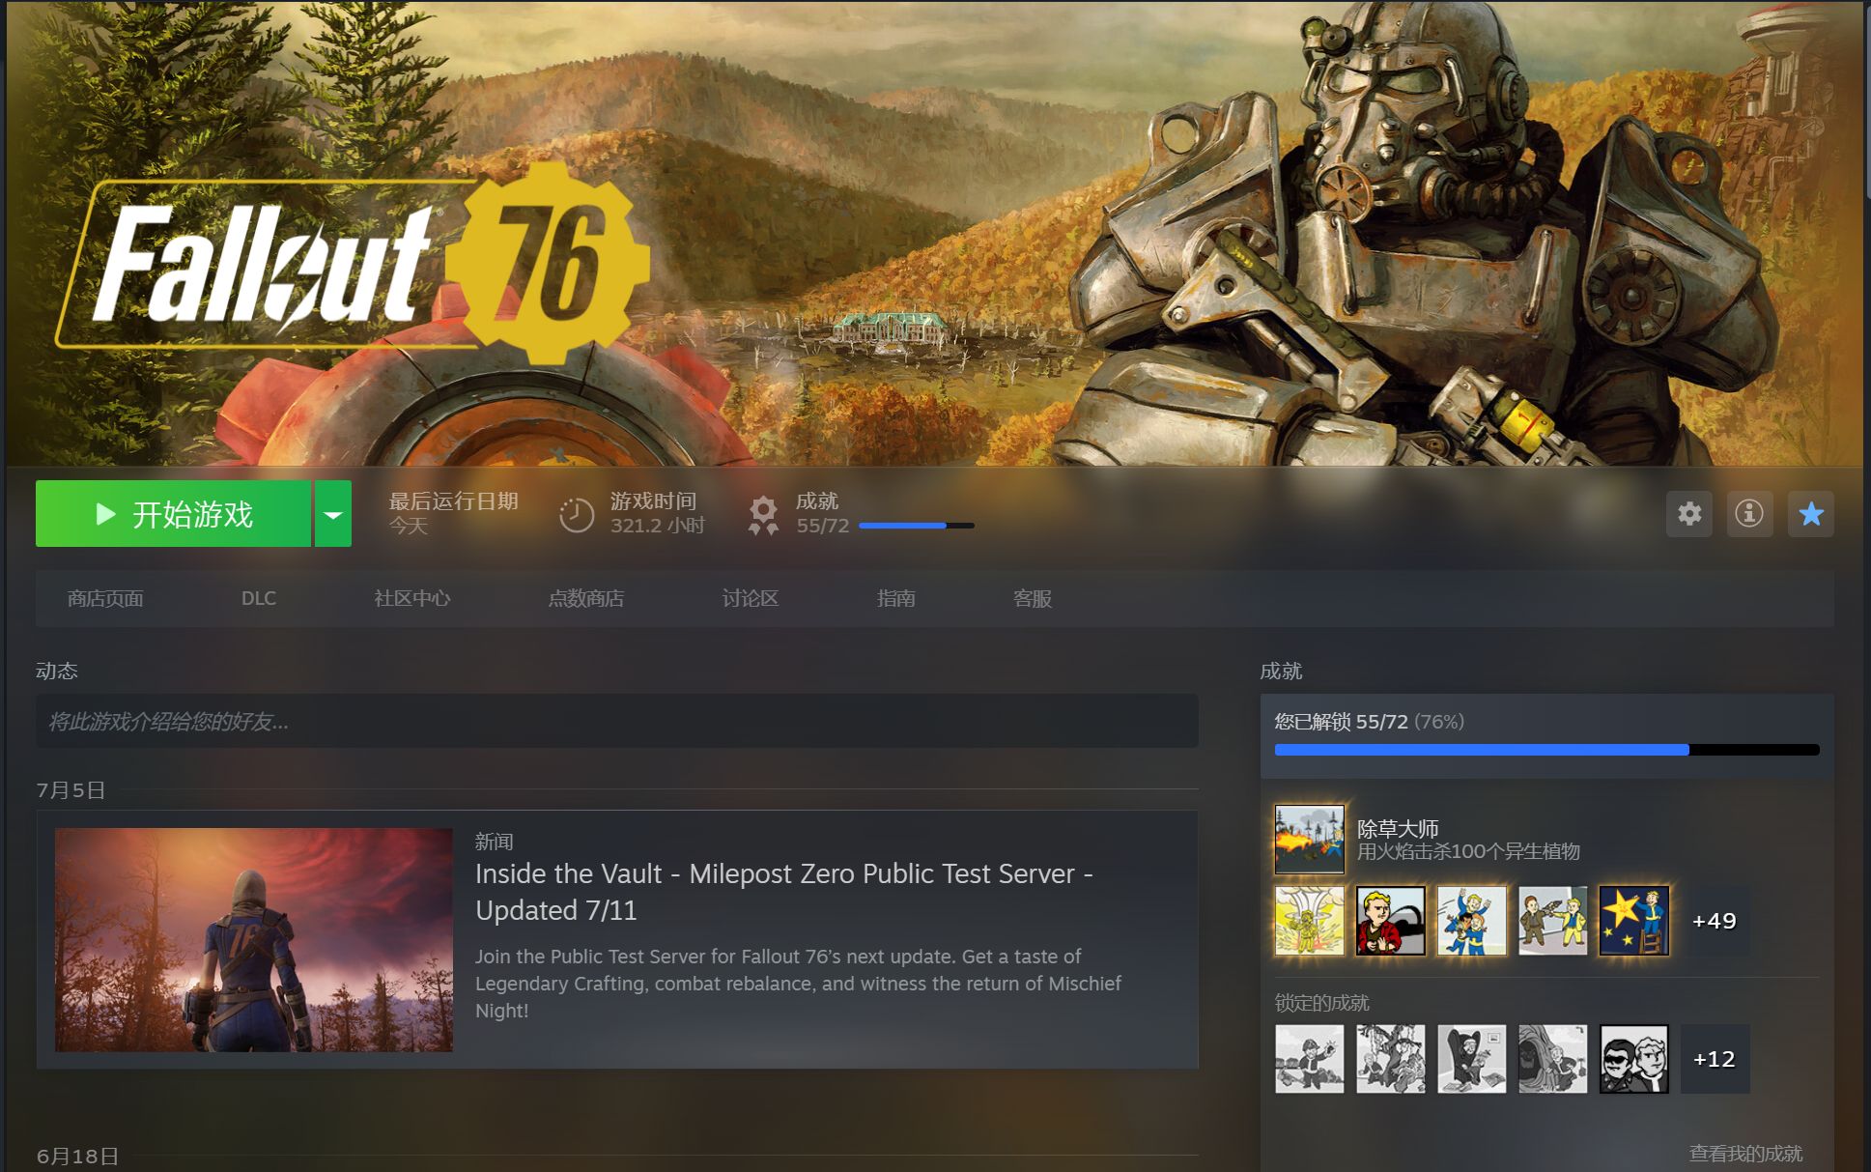Focus the 将此游戏介绍给您的好友 input field
The image size is (1871, 1172).
pos(617,721)
